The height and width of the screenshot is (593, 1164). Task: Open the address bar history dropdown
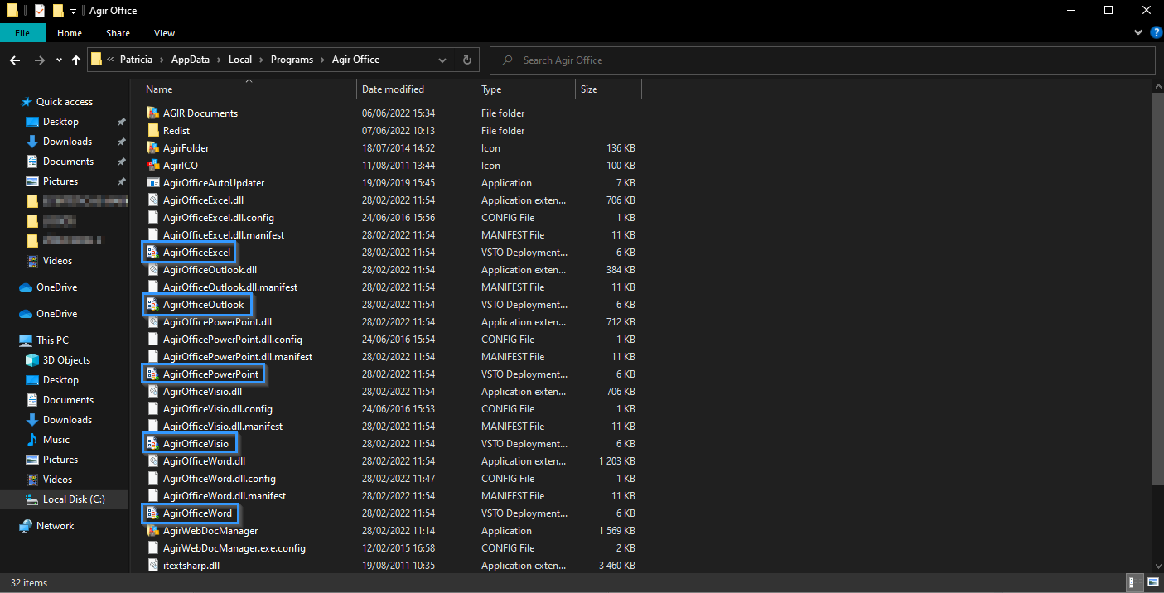pos(443,60)
